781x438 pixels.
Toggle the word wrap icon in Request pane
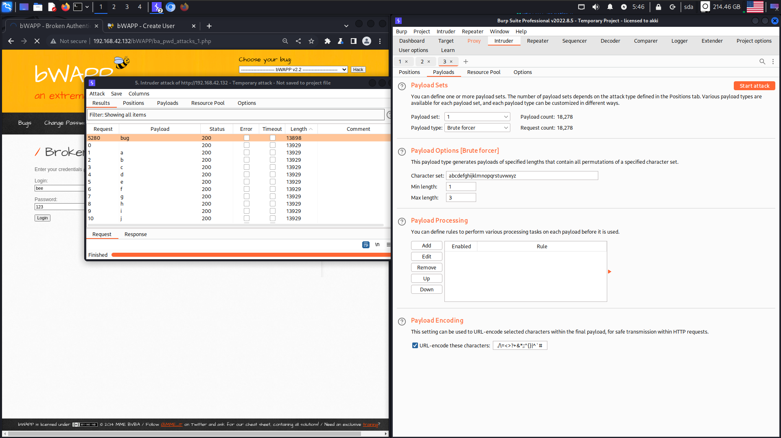[365, 245]
